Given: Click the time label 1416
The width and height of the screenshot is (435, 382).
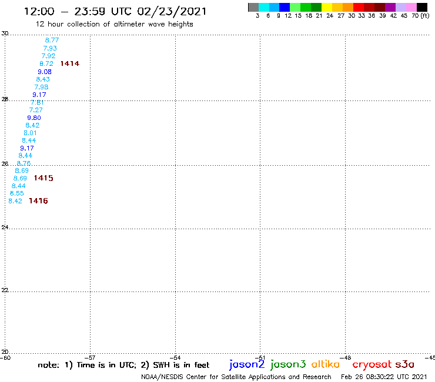Looking at the screenshot, I should coord(39,201).
